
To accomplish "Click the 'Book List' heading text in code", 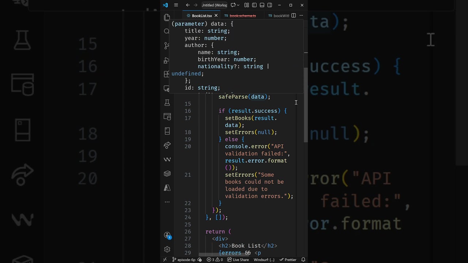I will (246, 246).
